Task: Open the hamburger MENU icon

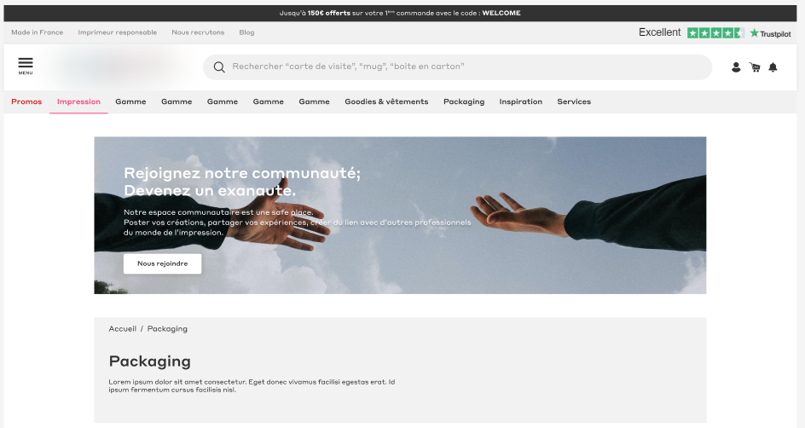Action: click(26, 66)
